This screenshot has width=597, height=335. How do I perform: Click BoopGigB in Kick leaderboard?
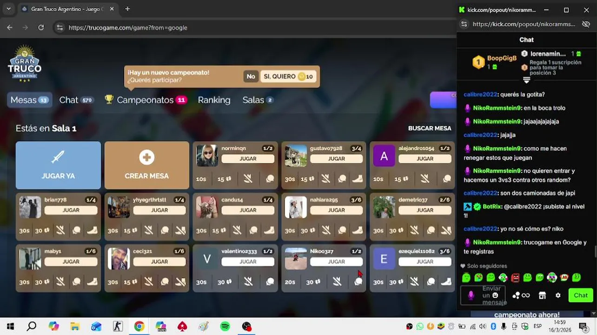pos(502,58)
